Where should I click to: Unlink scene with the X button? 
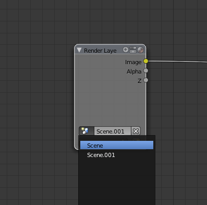[x=136, y=131]
